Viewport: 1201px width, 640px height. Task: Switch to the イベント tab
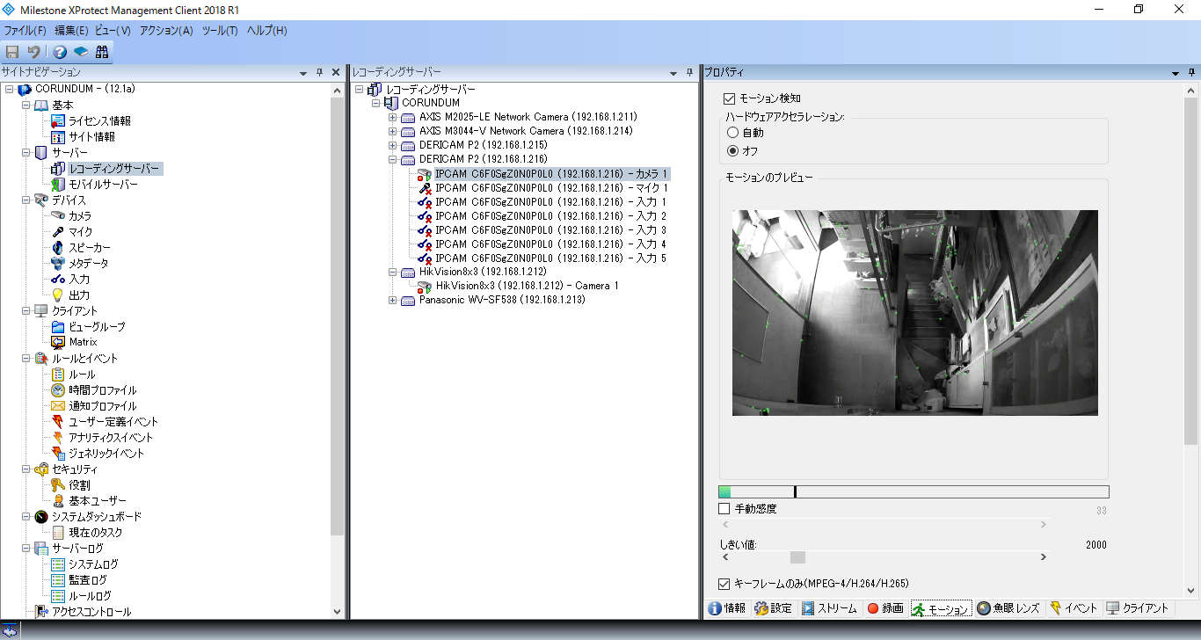coord(1073,608)
